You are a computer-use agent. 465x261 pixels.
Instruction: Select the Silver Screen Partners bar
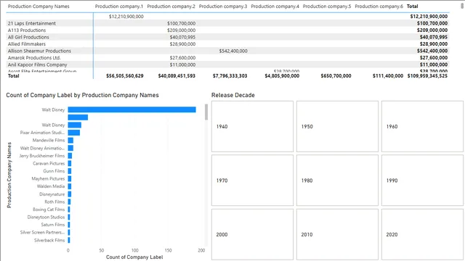[69, 233]
